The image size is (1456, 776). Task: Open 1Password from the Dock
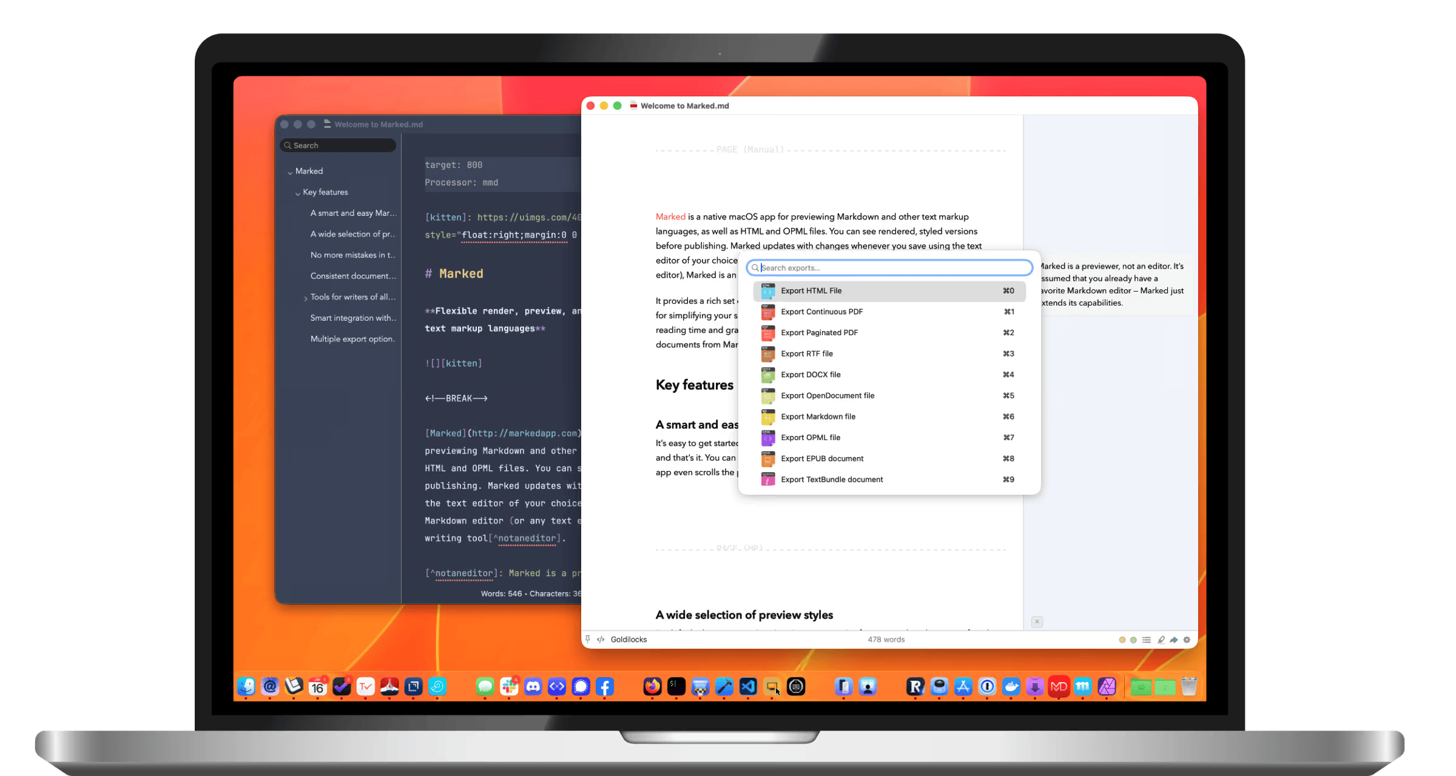click(987, 687)
